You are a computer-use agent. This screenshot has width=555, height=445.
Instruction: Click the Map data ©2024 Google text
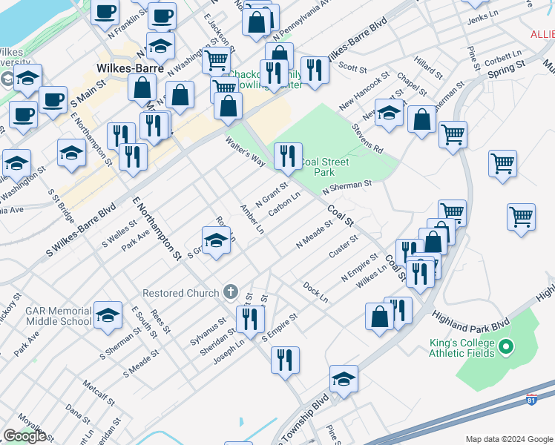(508, 439)
